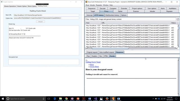180x101 pixels.
Task: Open File Explorer from the taskbar
Action: (x=60, y=98)
